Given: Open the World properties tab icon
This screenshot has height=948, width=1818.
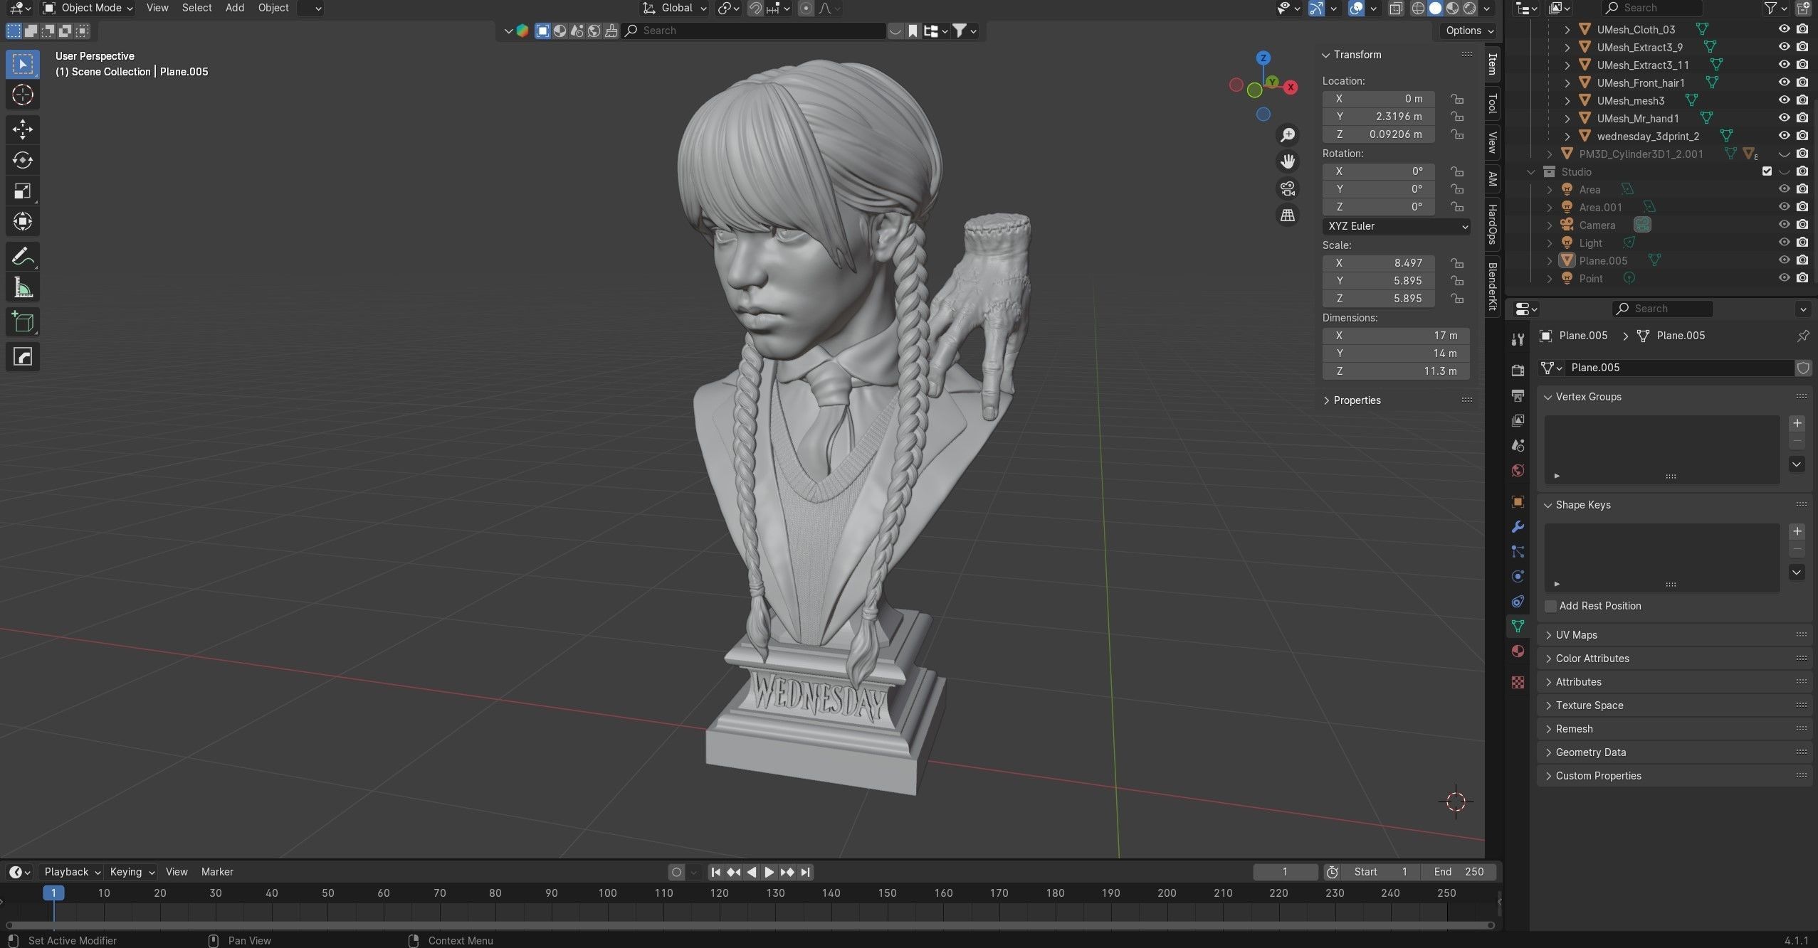Looking at the screenshot, I should [1518, 470].
